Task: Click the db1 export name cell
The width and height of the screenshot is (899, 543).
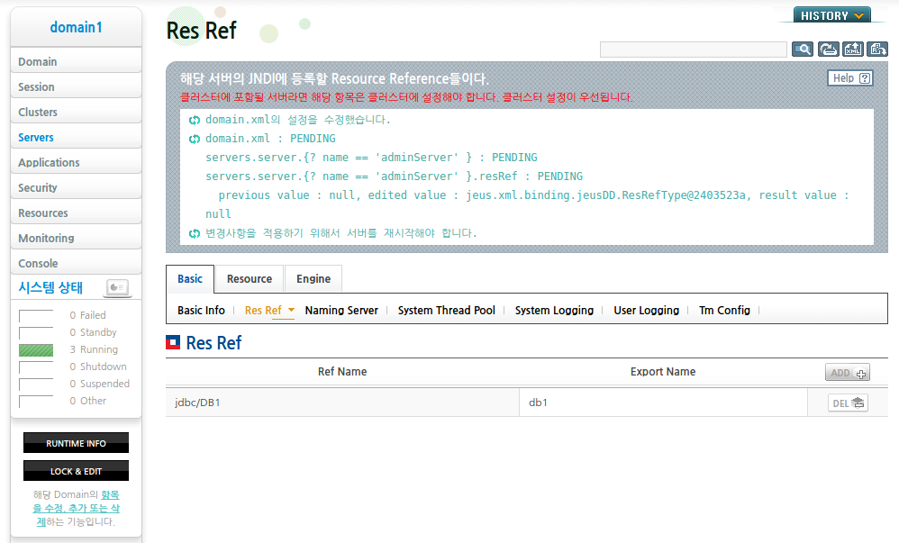Action: point(663,403)
